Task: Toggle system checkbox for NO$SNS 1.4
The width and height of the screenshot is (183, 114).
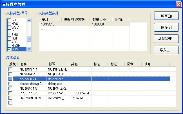Action: [x=10, y=69]
